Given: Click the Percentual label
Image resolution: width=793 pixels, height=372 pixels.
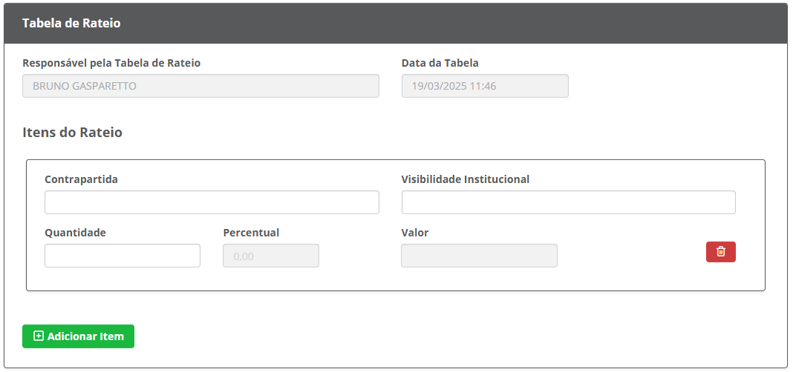Looking at the screenshot, I should pyautogui.click(x=252, y=233).
